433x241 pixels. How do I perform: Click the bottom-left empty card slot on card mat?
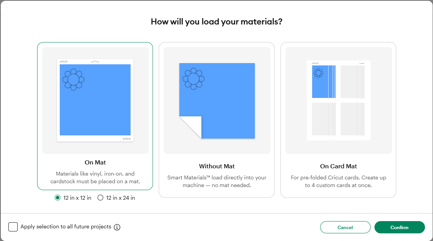point(324,119)
